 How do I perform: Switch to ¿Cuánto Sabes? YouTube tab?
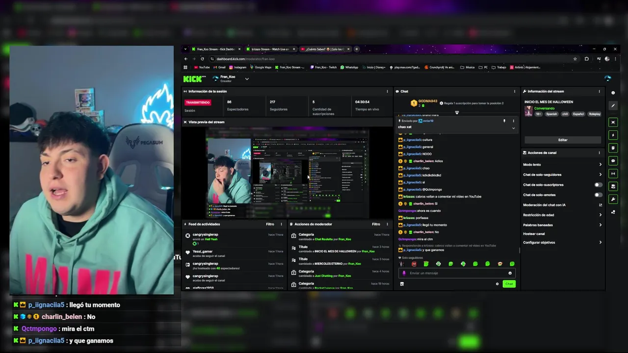325,49
